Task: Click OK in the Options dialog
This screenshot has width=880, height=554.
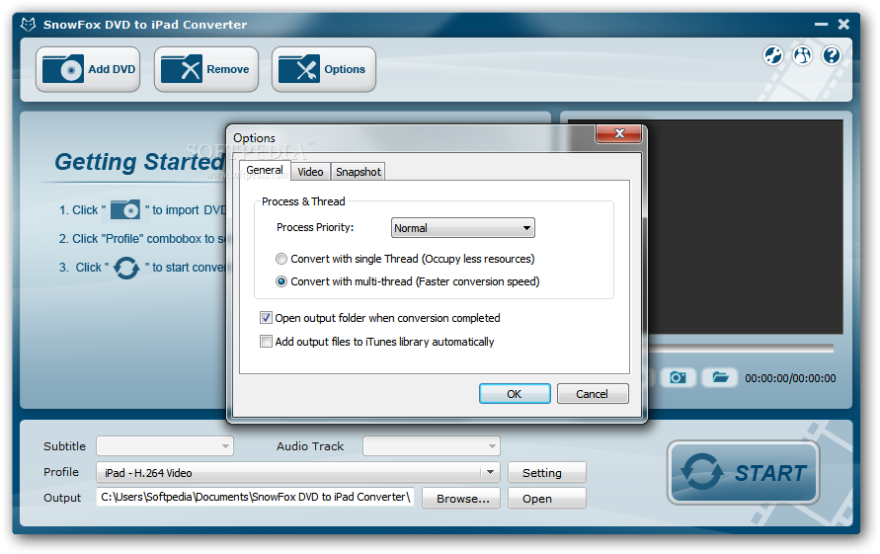Action: point(515,394)
